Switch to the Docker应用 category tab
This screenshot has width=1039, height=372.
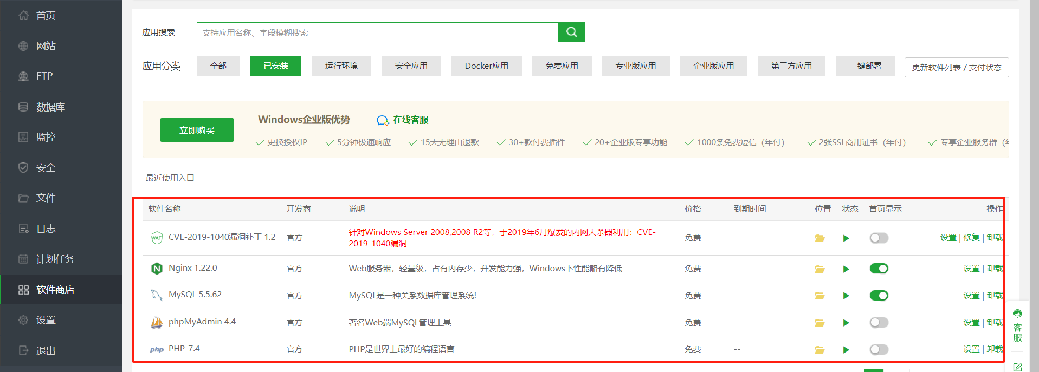tap(486, 66)
